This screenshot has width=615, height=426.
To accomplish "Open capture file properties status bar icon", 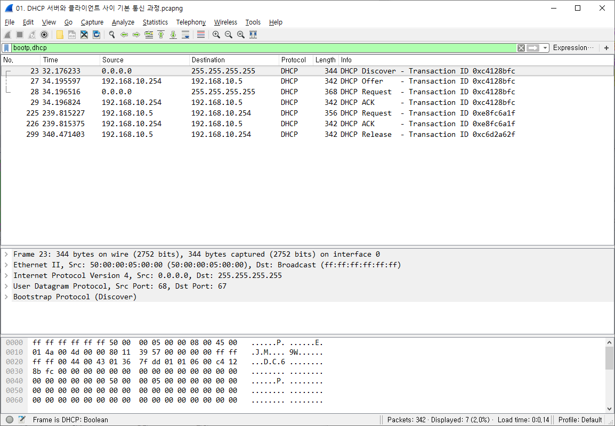I will point(22,420).
